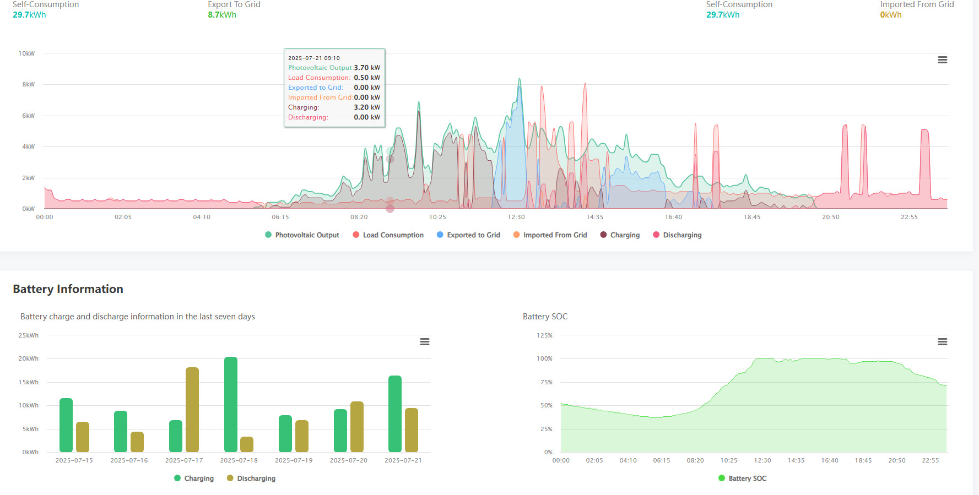Click the green Photovoltaic Output legend dot
The width and height of the screenshot is (979, 495).
(268, 235)
